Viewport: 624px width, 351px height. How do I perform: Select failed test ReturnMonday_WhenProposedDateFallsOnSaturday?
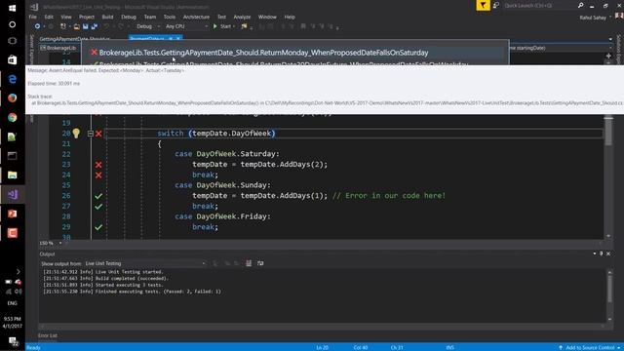click(x=263, y=53)
